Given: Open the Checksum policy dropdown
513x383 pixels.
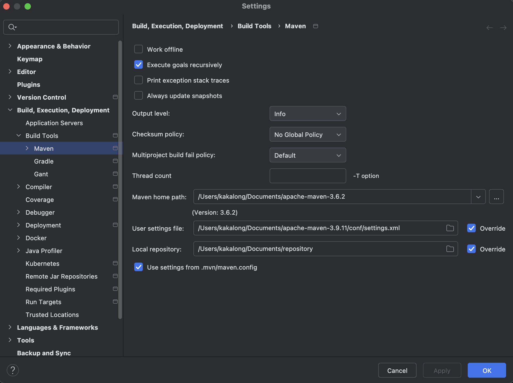Looking at the screenshot, I should 308,135.
